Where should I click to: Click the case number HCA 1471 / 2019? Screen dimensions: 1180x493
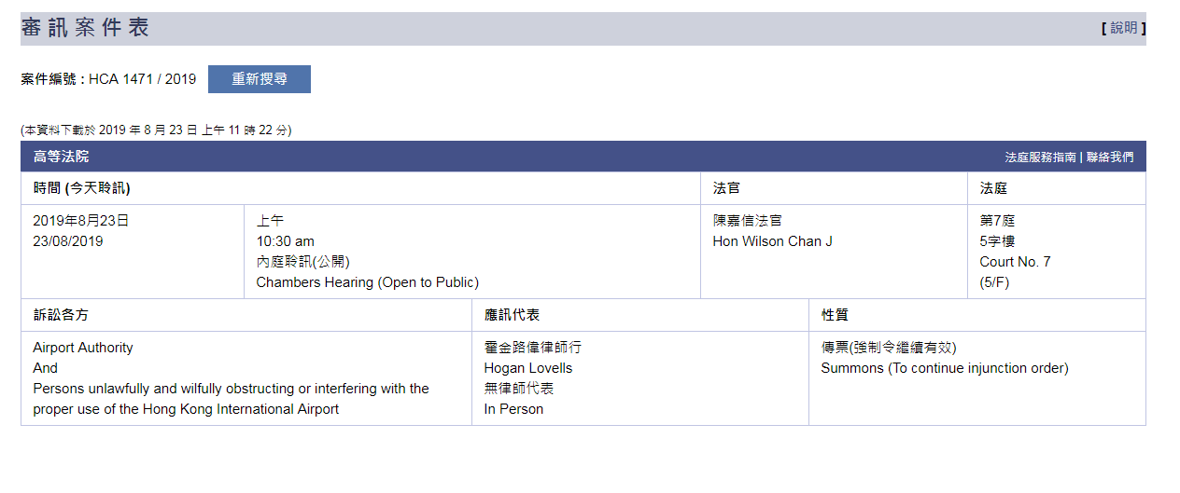(143, 79)
